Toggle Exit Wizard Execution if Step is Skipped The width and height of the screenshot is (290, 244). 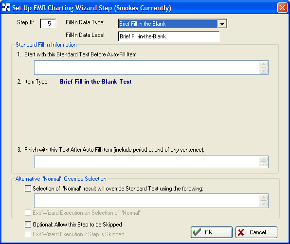click(28, 234)
